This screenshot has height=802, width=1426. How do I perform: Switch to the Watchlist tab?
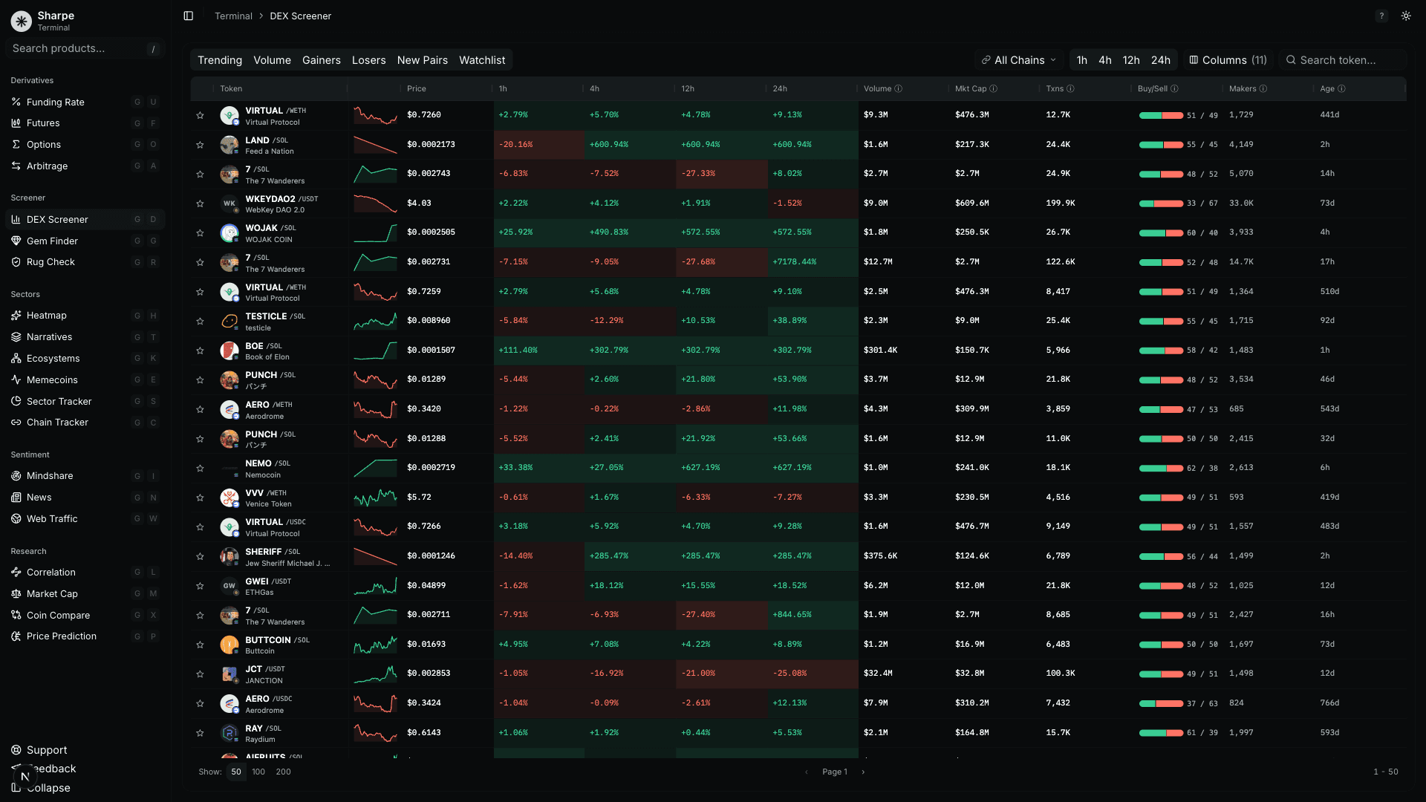click(x=481, y=60)
